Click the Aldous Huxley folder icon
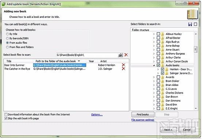The image size is (202, 139). click(163, 34)
